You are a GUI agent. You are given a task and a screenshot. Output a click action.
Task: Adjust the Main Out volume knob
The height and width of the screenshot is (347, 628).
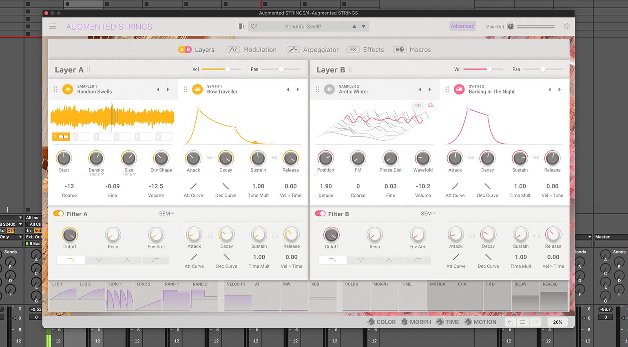[511, 27]
